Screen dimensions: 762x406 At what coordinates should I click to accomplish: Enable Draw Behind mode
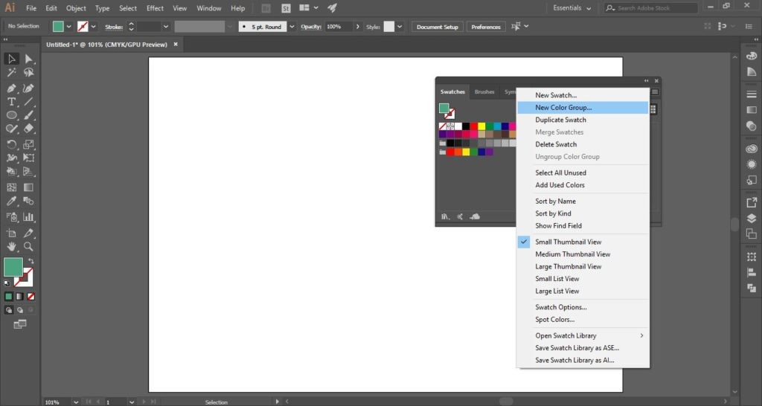20,310
